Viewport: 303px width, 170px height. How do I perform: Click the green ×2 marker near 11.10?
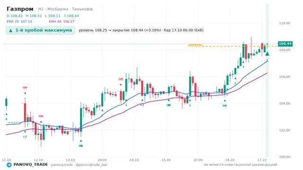coord(25,134)
